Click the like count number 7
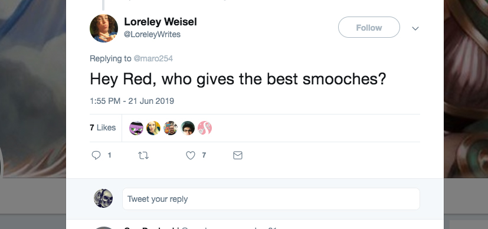The height and width of the screenshot is (229, 488). coord(204,155)
